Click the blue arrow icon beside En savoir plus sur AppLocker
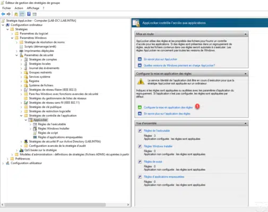Screen dimensions: 268x212 tap(140, 59)
